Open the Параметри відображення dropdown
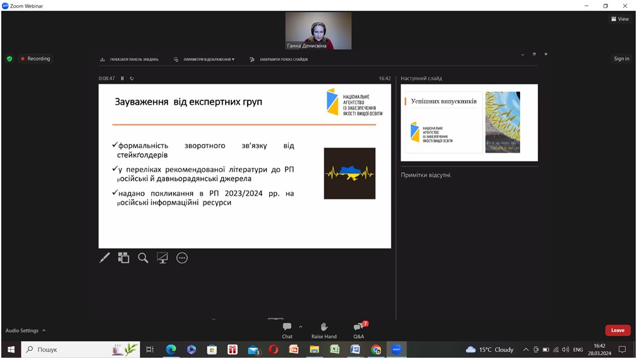Screen dimensions: 637x359 pos(205,59)
